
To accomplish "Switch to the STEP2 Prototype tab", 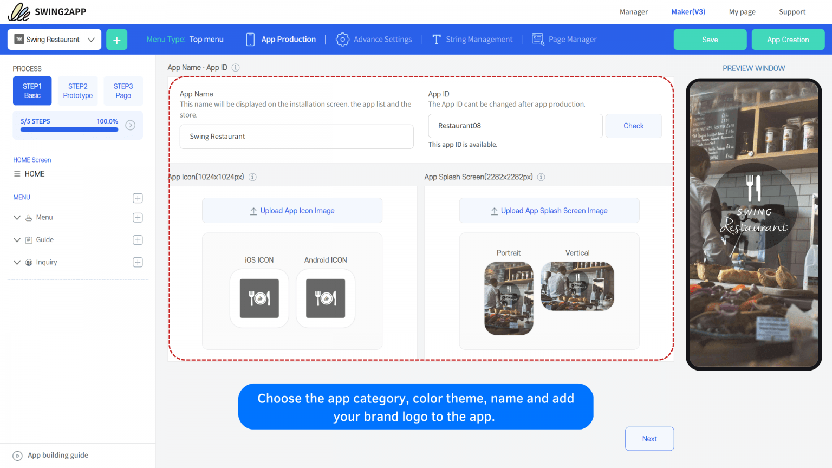I will tap(77, 90).
